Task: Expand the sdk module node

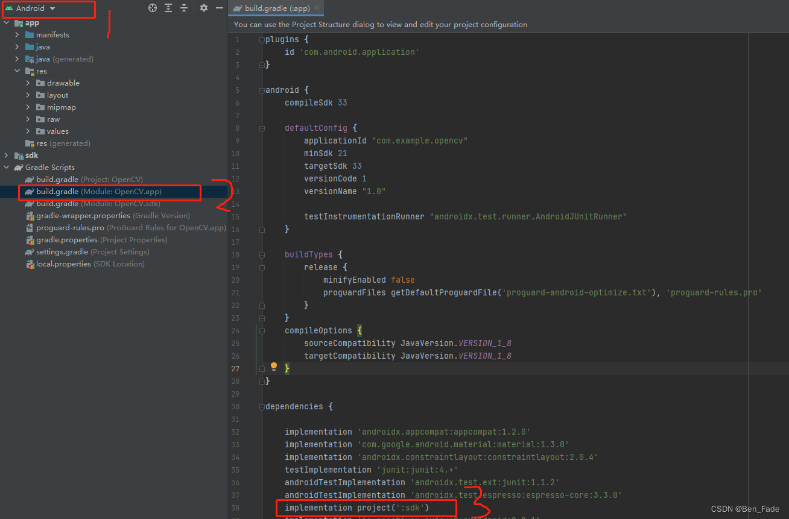Action: (5, 155)
